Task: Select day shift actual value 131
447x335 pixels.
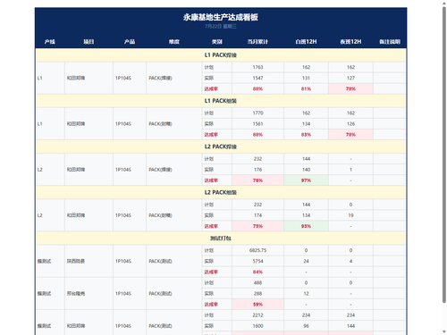Action: point(306,78)
